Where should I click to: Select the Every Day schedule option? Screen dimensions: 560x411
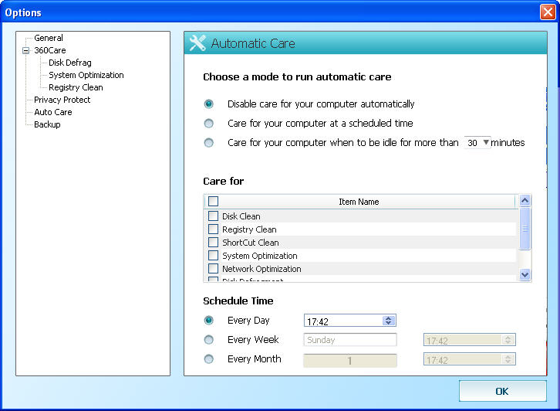tap(209, 320)
